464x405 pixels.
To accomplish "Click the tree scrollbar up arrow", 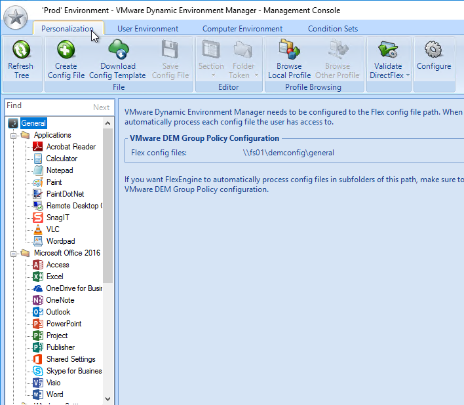I will pos(107,123).
